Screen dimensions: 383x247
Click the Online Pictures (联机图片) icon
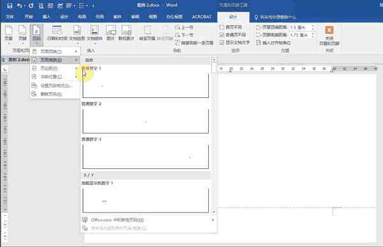click(x=126, y=33)
